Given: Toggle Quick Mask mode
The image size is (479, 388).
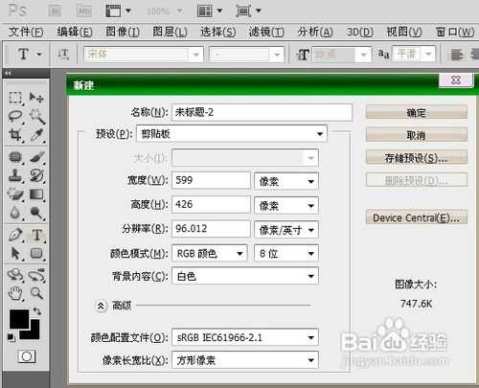Looking at the screenshot, I should click(x=27, y=356).
